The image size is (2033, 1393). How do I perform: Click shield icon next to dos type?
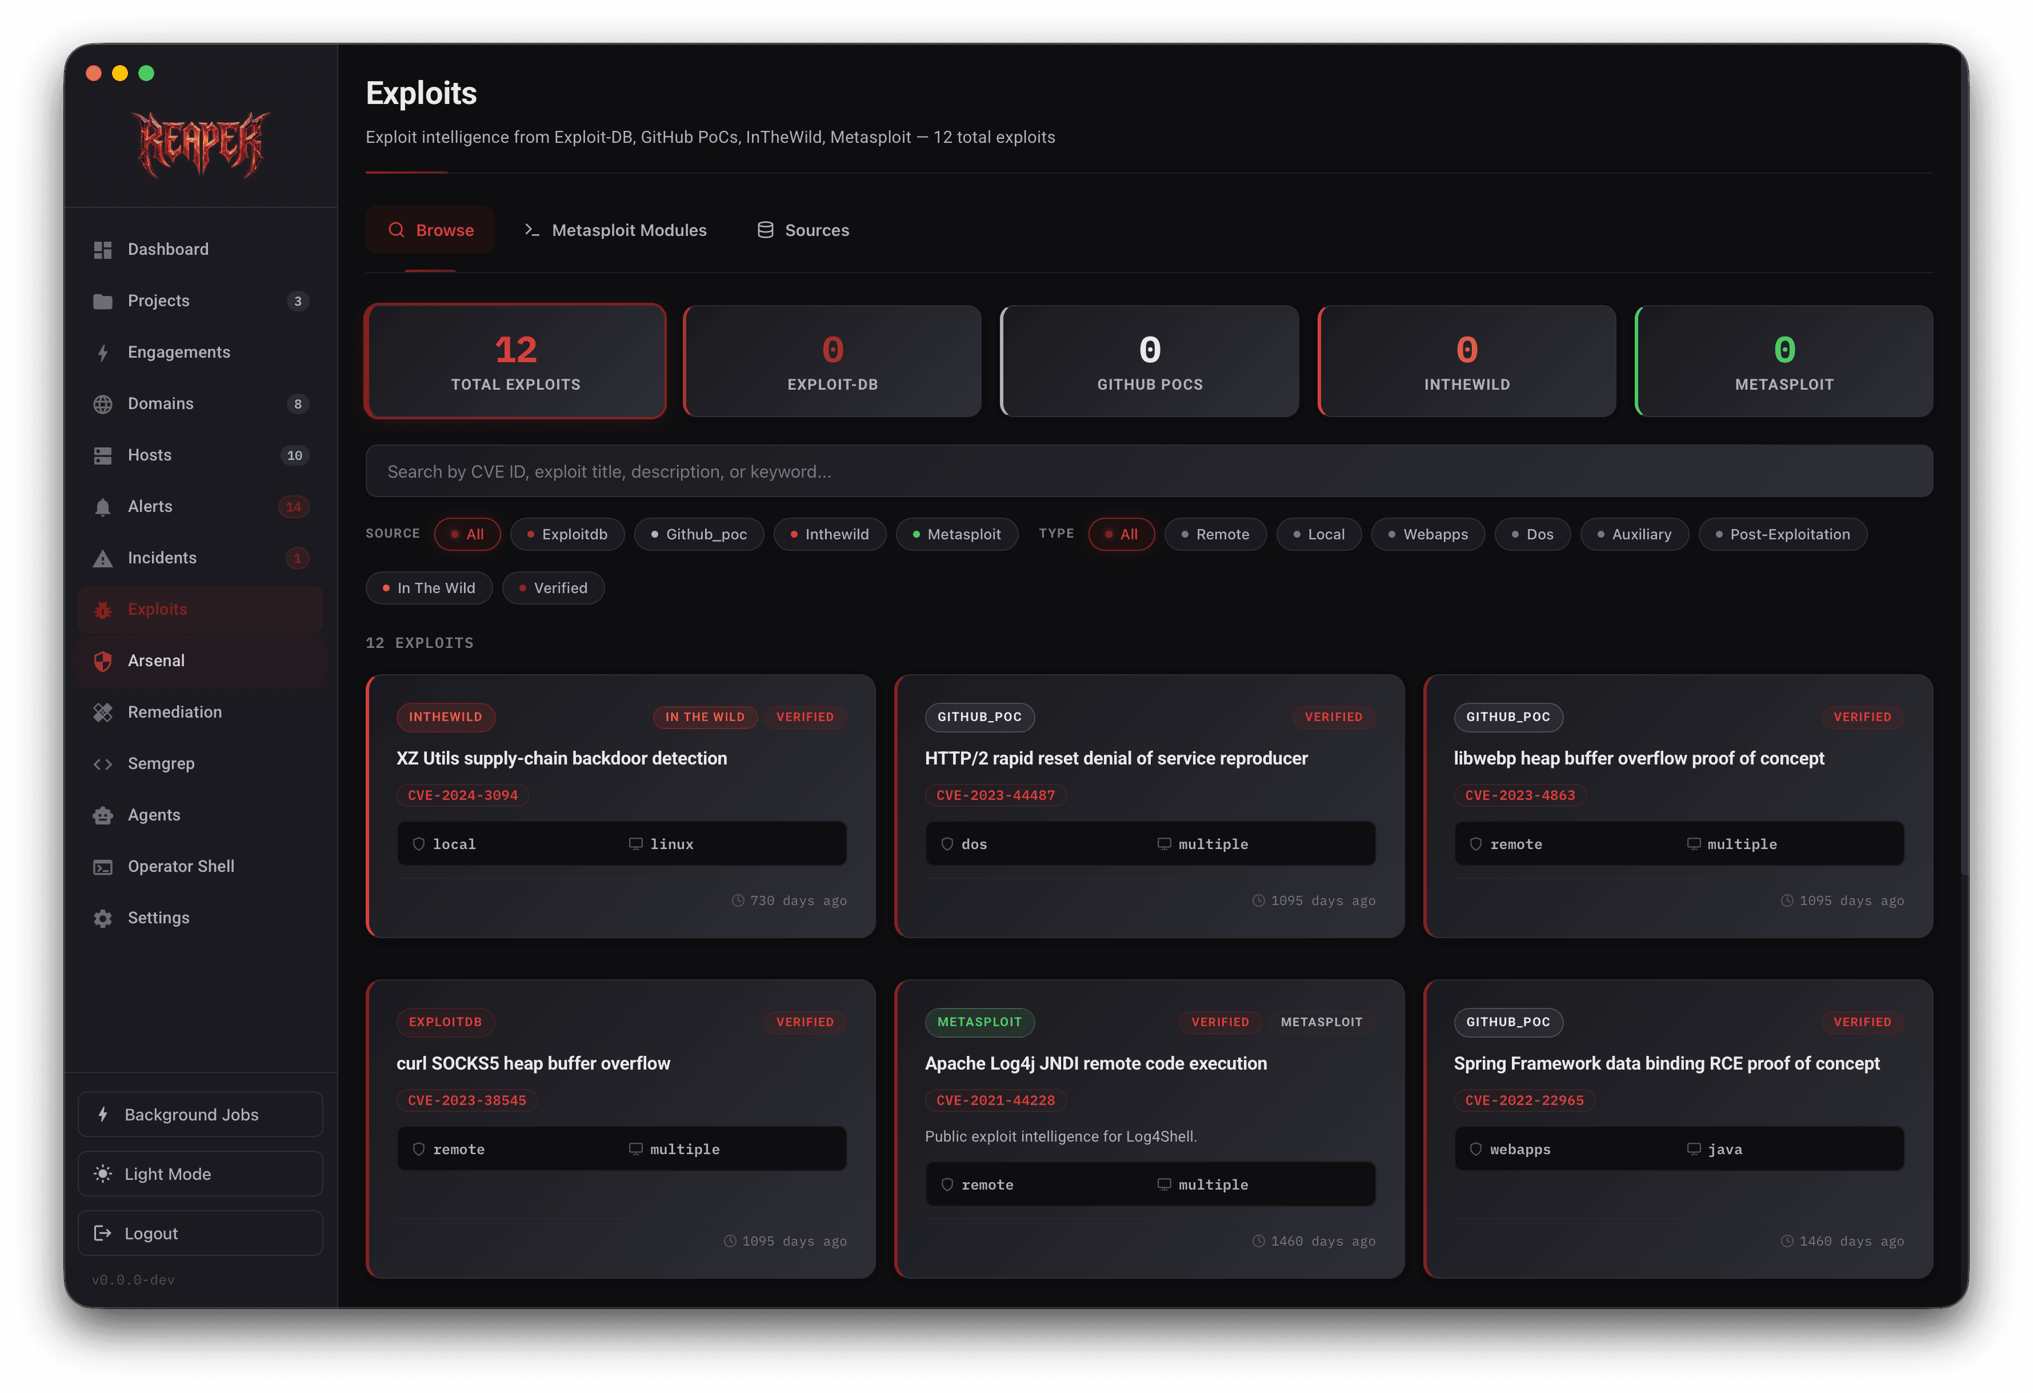tap(947, 844)
